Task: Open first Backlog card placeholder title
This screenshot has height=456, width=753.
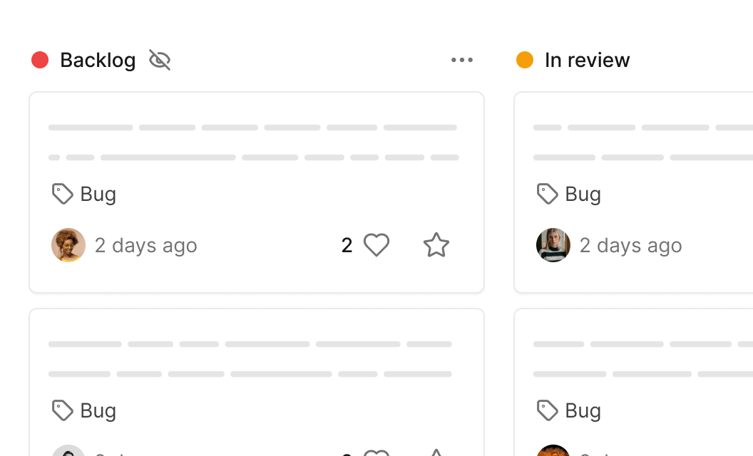Action: point(254,142)
